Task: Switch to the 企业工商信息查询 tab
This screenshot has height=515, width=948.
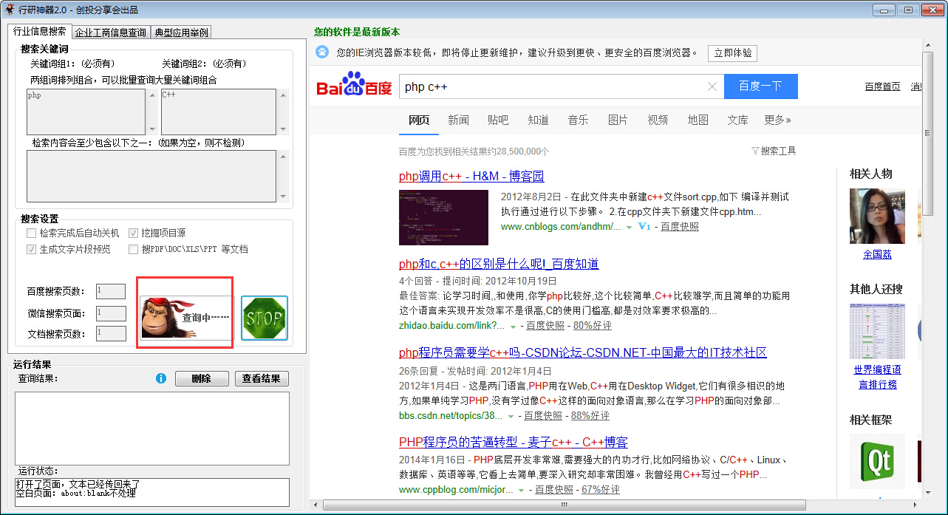Action: pyautogui.click(x=111, y=33)
